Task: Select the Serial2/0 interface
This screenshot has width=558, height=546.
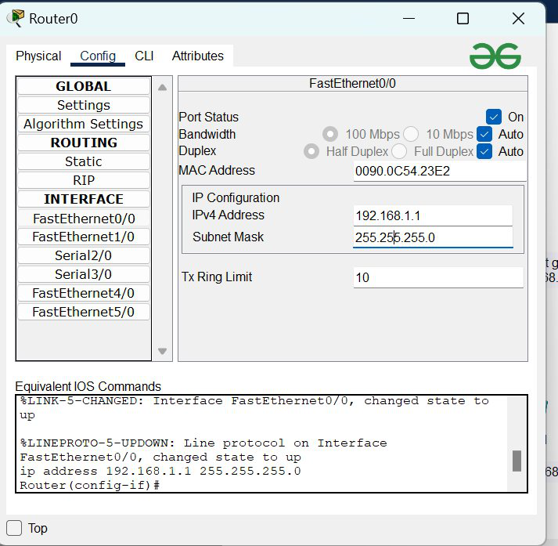Action: 84,255
